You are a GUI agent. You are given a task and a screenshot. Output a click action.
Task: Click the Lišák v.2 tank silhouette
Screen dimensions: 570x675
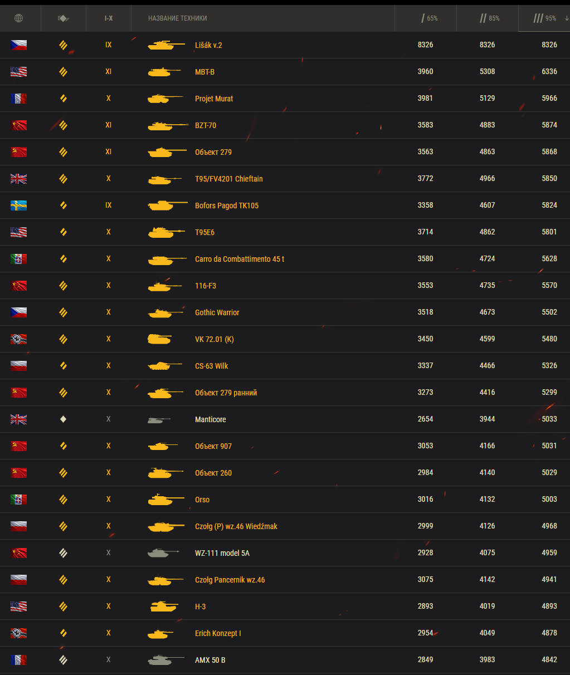167,45
